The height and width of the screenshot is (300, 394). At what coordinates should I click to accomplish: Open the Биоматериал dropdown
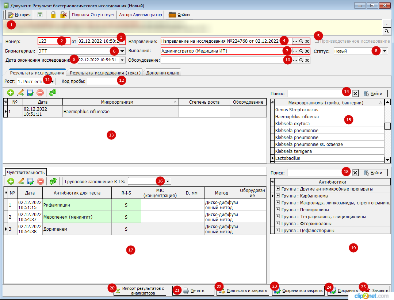coord(122,51)
